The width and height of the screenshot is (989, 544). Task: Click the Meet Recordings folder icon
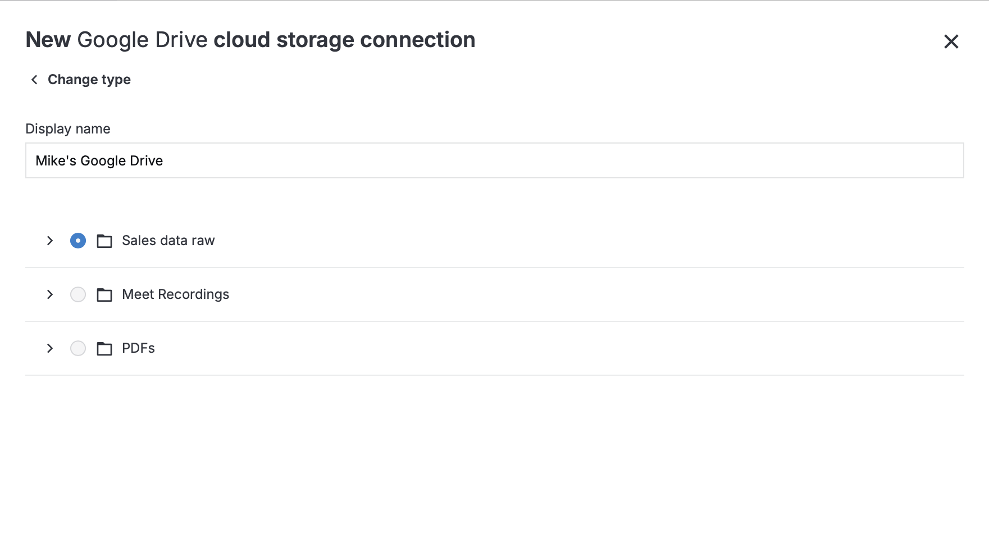(104, 295)
